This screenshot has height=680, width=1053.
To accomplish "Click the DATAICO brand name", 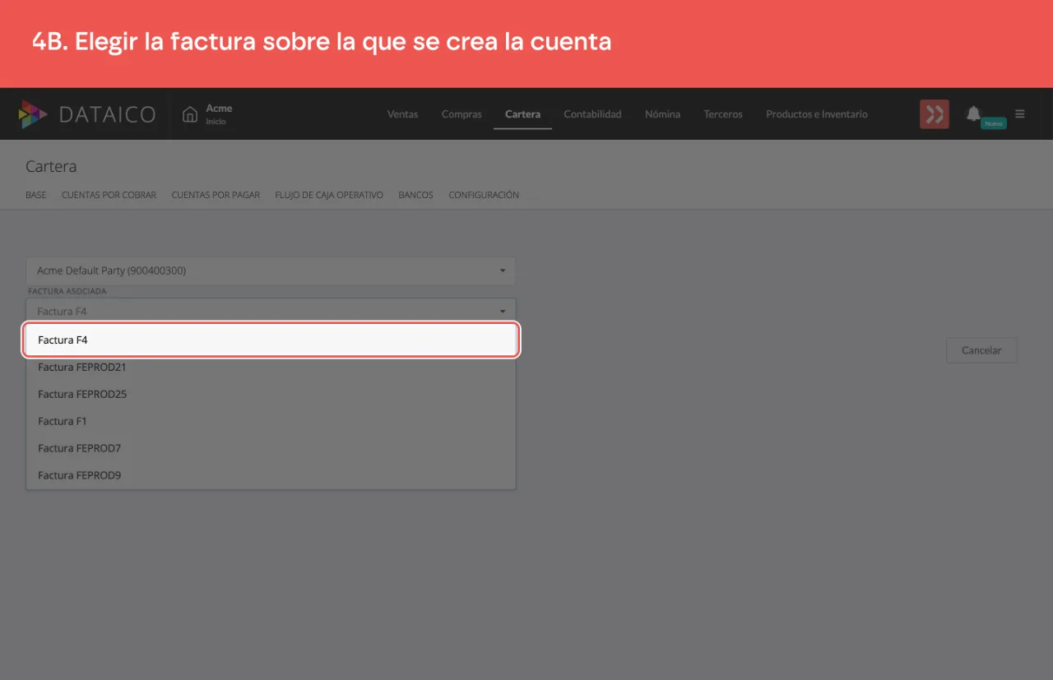I will 107,114.
